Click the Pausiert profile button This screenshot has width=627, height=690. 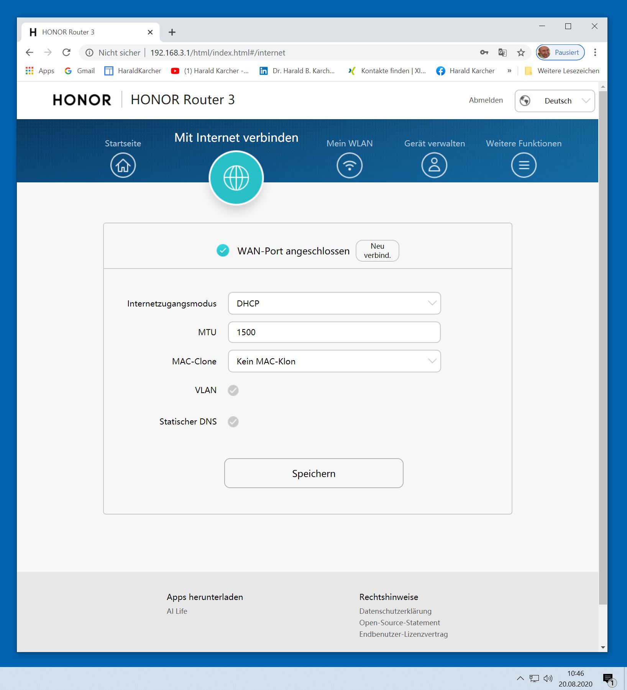560,52
